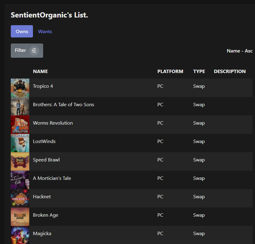
Task: Select the Tropico 4 game name
Action: (x=43, y=86)
